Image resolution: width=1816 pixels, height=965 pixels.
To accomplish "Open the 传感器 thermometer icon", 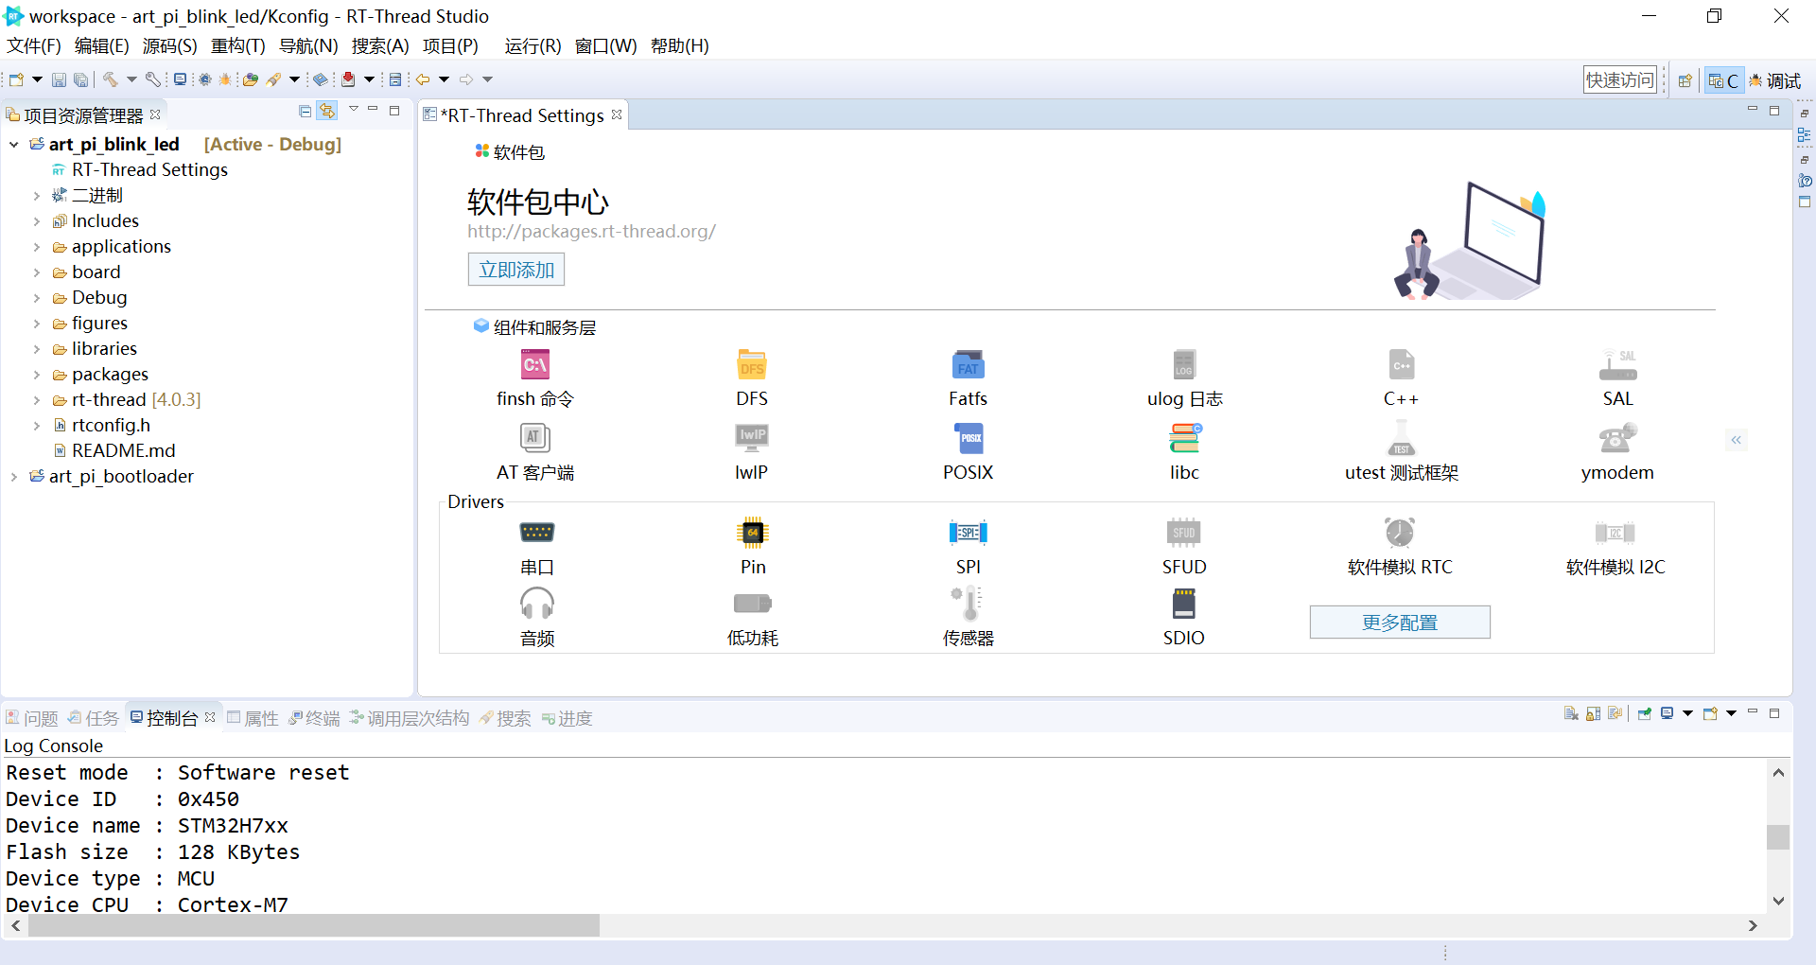I will (x=969, y=604).
